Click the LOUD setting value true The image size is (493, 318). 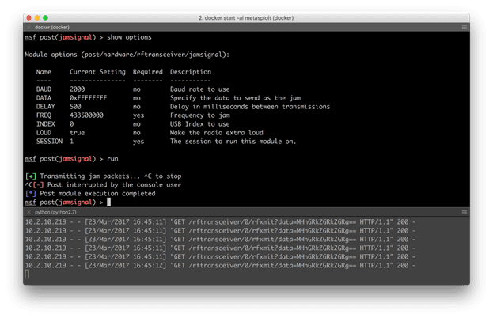[x=78, y=133]
